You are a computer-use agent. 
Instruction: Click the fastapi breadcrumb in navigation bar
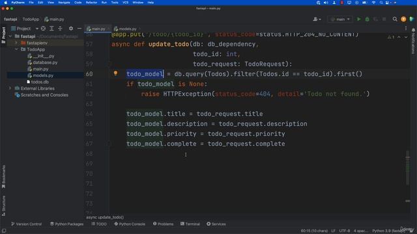coord(10,19)
